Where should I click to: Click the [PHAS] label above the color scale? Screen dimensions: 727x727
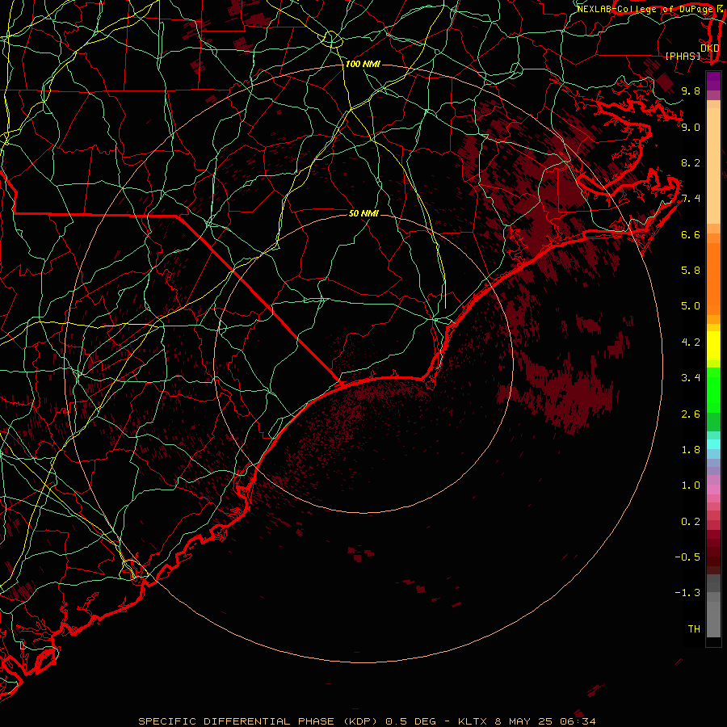[x=683, y=56]
